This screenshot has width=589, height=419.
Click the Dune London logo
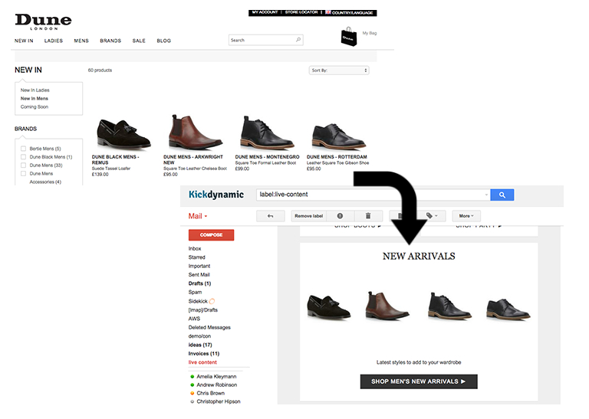43,21
